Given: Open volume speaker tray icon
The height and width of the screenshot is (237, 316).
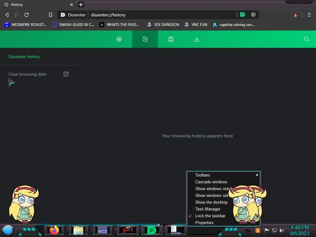Looking at the screenshot, I should (x=282, y=230).
